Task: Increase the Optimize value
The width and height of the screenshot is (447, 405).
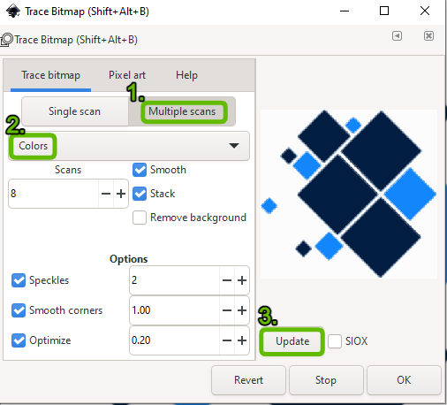Action: [242, 340]
